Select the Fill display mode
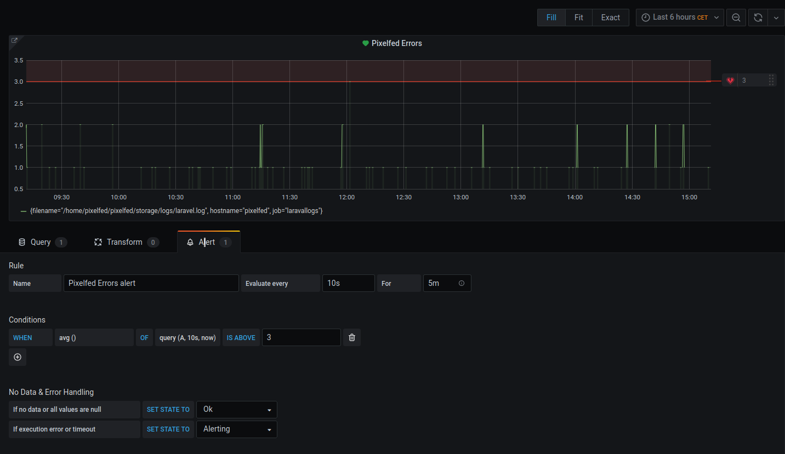 tap(551, 18)
